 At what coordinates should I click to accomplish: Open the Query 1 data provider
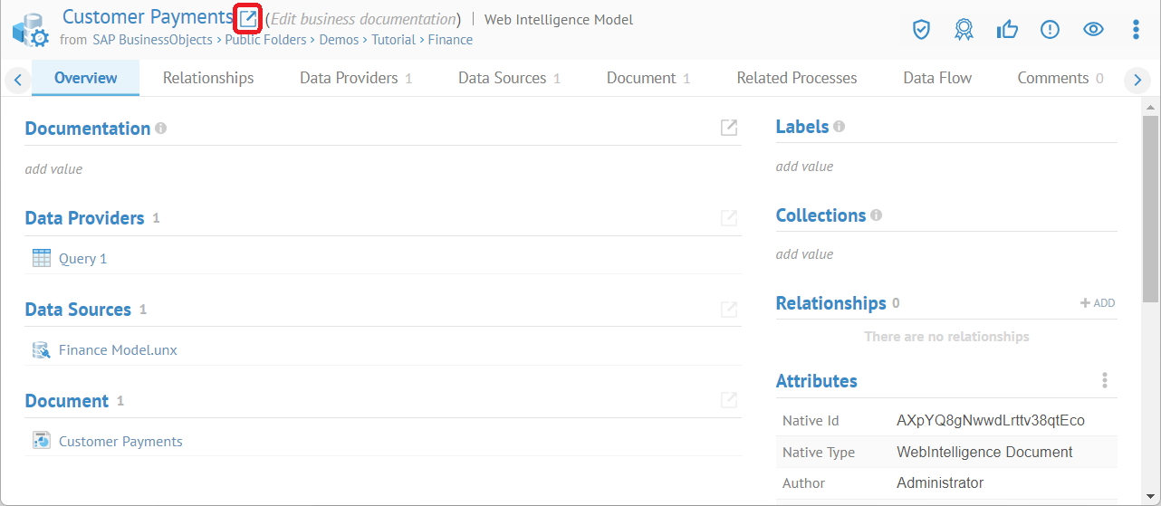pyautogui.click(x=82, y=259)
